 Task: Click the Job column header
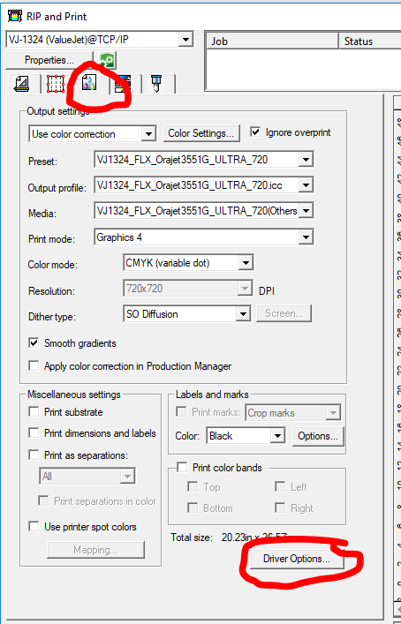(272, 41)
